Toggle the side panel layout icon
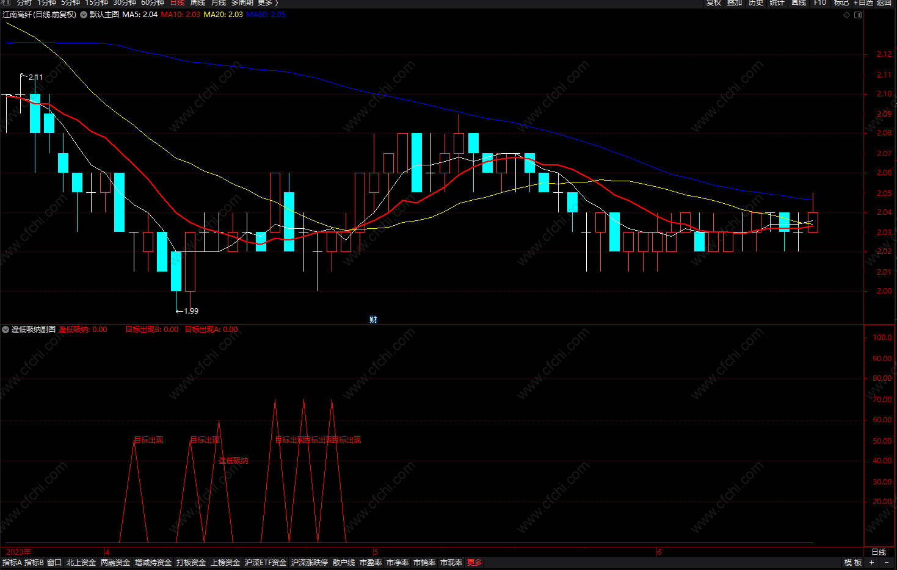The width and height of the screenshot is (897, 570). point(858,15)
